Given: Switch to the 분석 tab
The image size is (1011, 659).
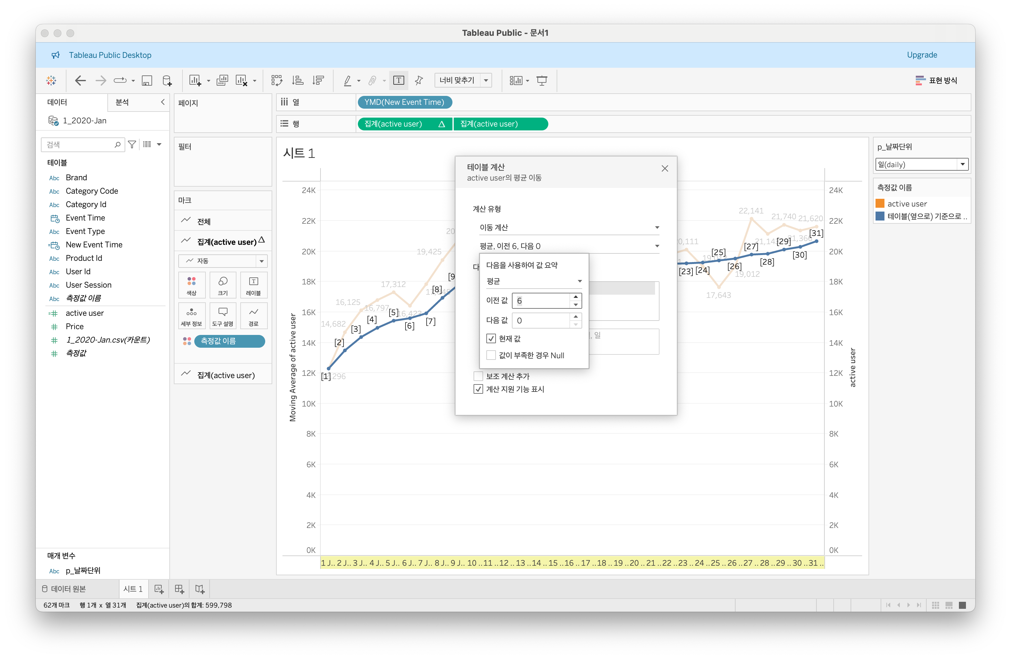Looking at the screenshot, I should click(122, 102).
